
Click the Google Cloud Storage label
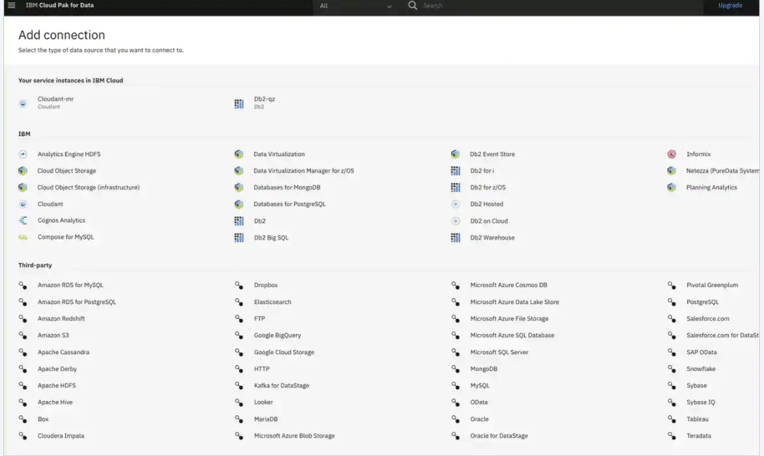284,352
